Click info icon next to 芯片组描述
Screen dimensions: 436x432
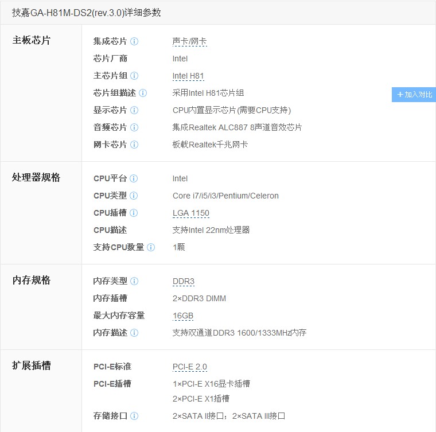click(143, 93)
